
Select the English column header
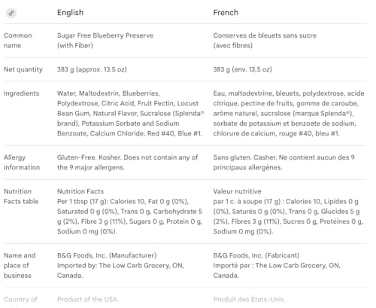(70, 13)
